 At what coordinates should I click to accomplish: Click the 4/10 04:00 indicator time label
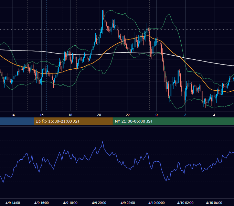(214, 203)
